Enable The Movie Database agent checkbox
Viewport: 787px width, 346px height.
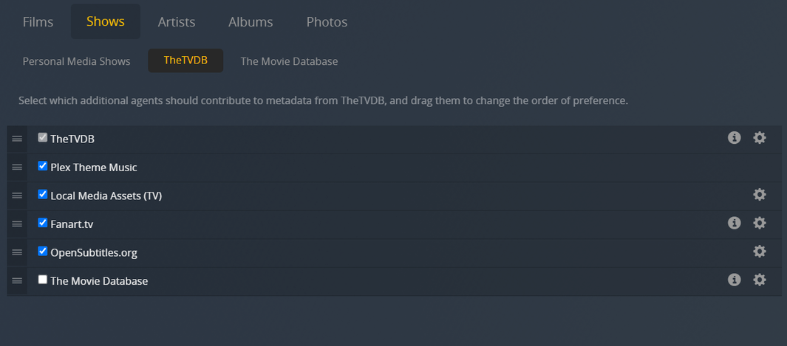click(43, 280)
